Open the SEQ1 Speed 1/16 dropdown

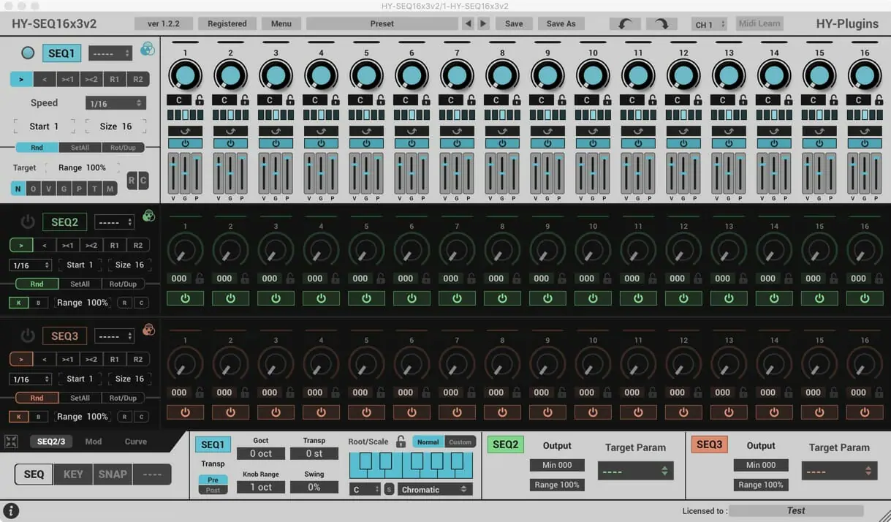click(115, 103)
